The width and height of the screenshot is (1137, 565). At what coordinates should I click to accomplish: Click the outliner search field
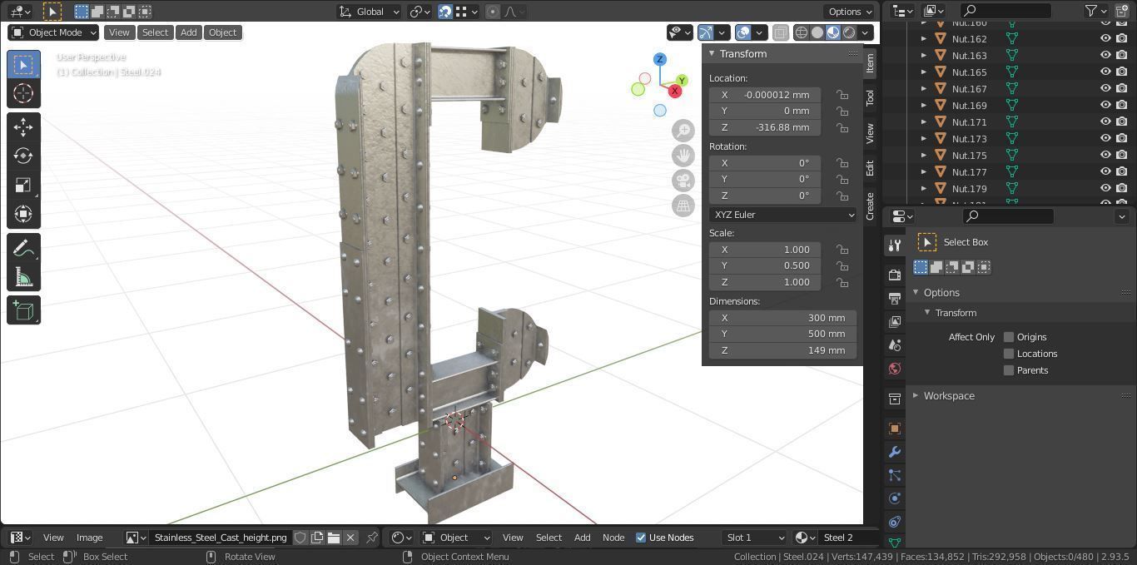1005,11
